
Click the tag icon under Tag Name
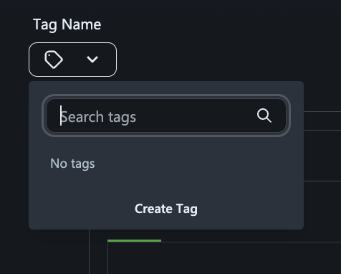pyautogui.click(x=54, y=60)
